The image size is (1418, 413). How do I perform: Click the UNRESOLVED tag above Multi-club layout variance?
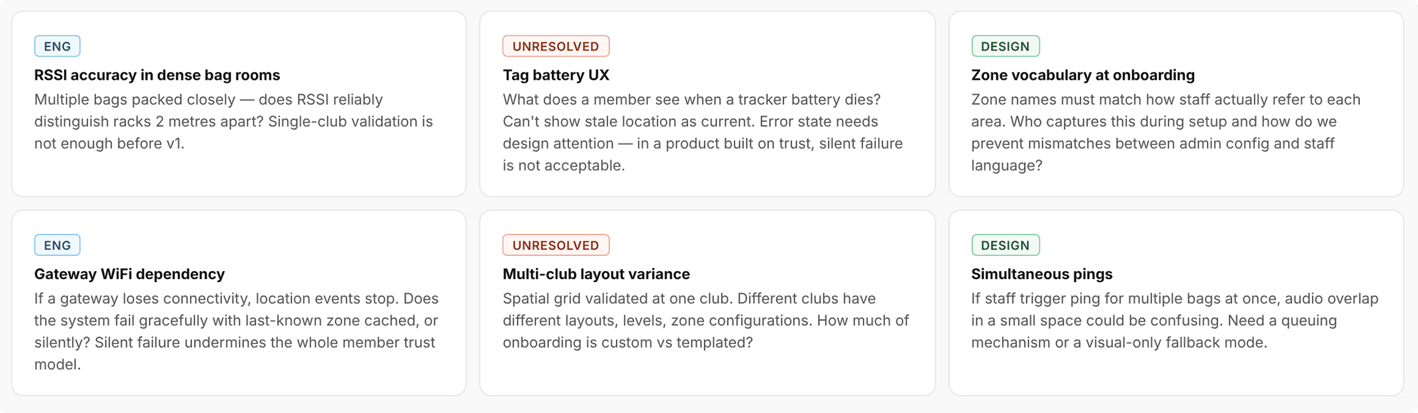click(x=555, y=245)
